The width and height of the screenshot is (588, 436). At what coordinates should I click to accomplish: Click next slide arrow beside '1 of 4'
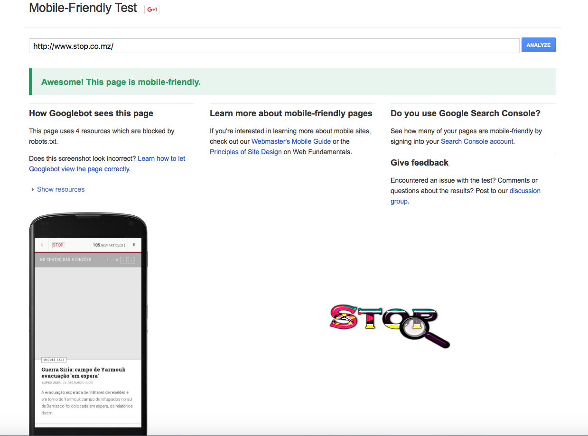(131, 260)
